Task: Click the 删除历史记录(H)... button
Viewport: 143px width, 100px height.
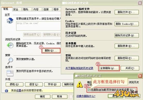Action: [x=127, y=36]
